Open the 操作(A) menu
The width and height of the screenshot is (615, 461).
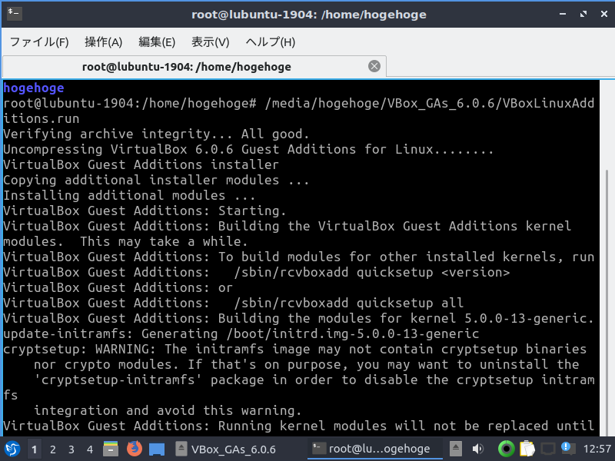click(x=104, y=41)
